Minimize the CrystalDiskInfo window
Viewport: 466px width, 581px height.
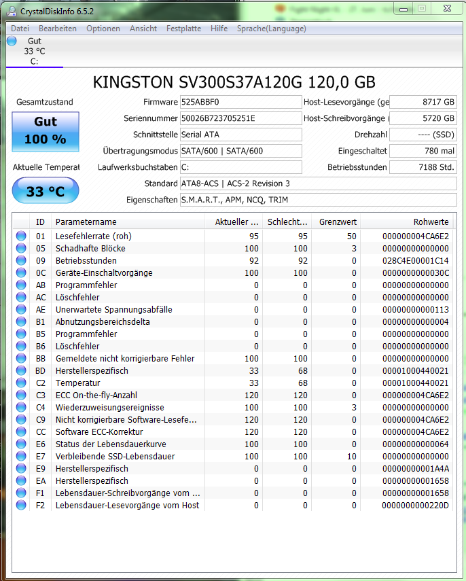(x=404, y=9)
